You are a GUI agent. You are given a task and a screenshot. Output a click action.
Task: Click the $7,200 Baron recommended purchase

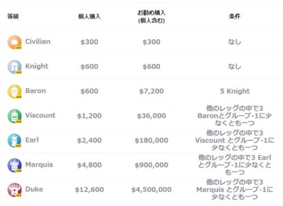point(152,91)
